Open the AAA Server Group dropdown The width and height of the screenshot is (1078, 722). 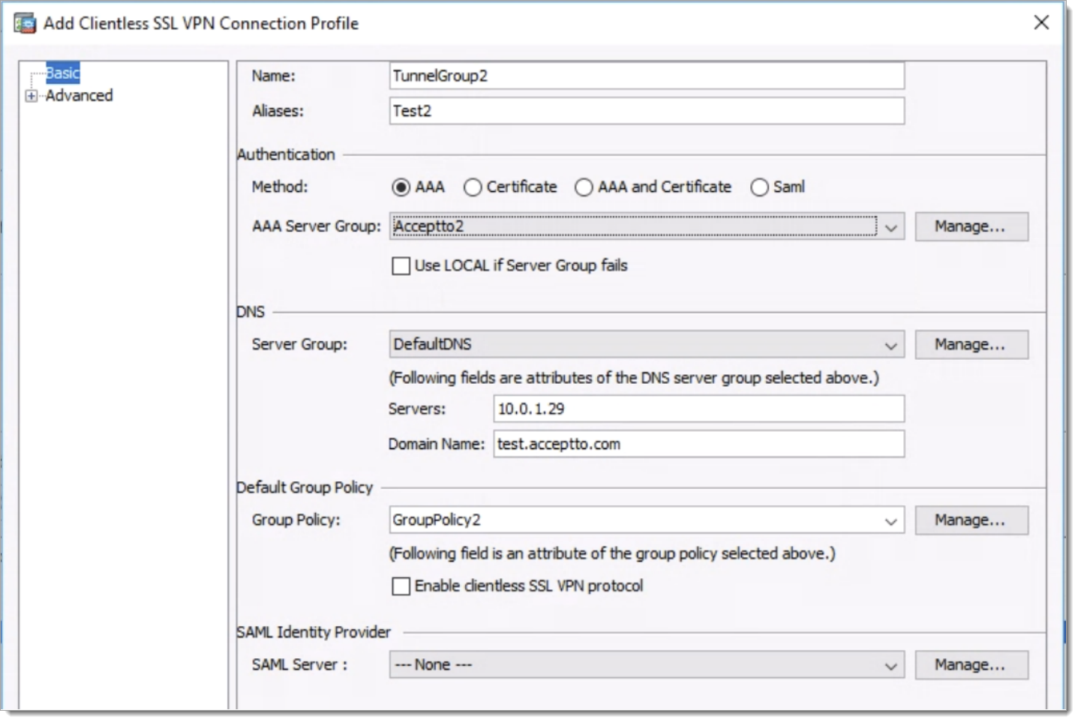(x=890, y=227)
